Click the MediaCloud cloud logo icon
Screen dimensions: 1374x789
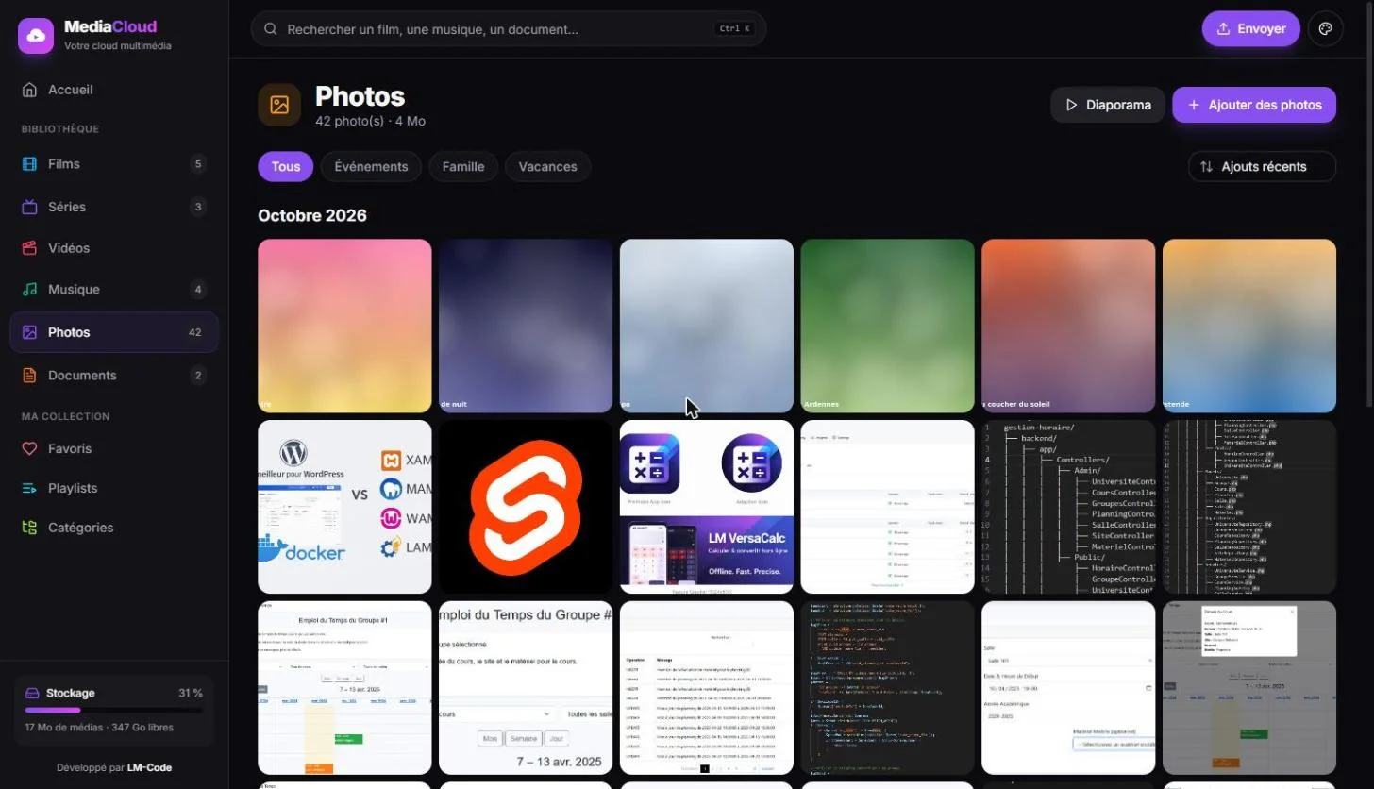click(36, 36)
